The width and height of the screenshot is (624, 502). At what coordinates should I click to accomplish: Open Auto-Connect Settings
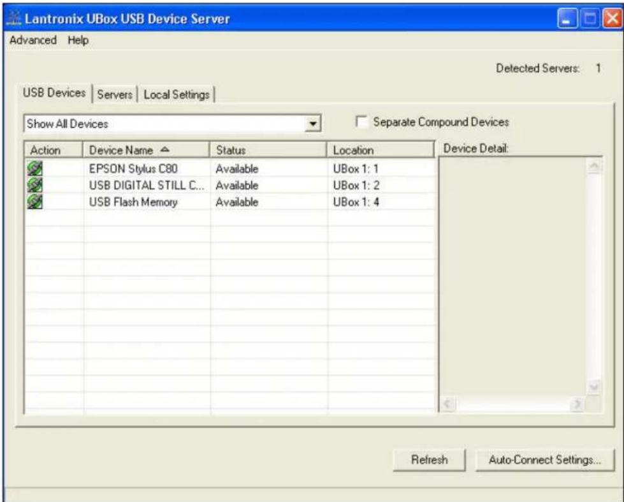click(545, 460)
